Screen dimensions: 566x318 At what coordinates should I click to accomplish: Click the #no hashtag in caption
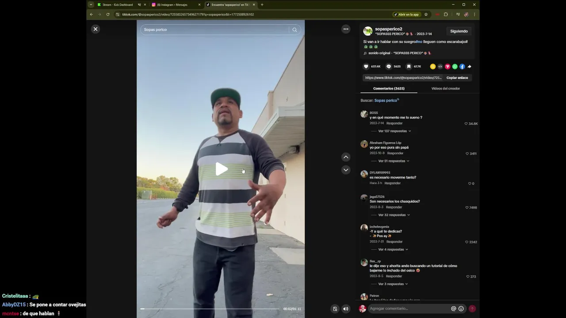coord(419,42)
